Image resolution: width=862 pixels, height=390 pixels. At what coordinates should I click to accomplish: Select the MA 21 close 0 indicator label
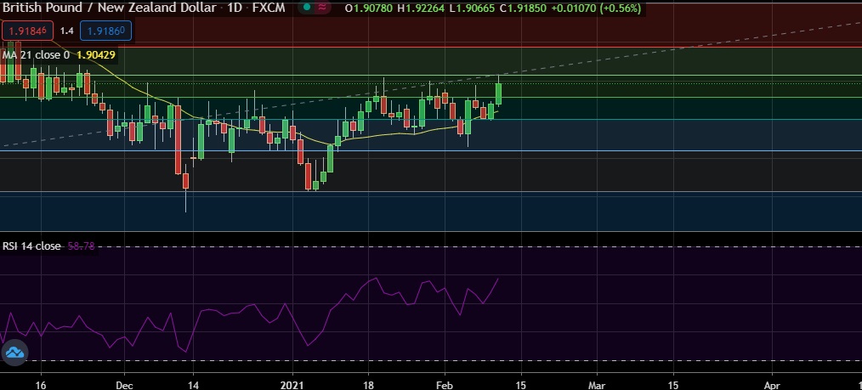point(37,55)
